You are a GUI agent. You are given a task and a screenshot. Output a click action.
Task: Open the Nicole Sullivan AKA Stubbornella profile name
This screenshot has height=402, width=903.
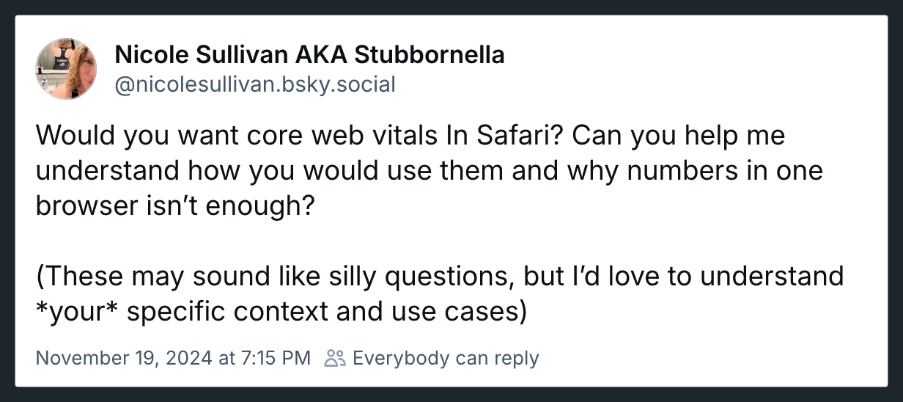(309, 55)
